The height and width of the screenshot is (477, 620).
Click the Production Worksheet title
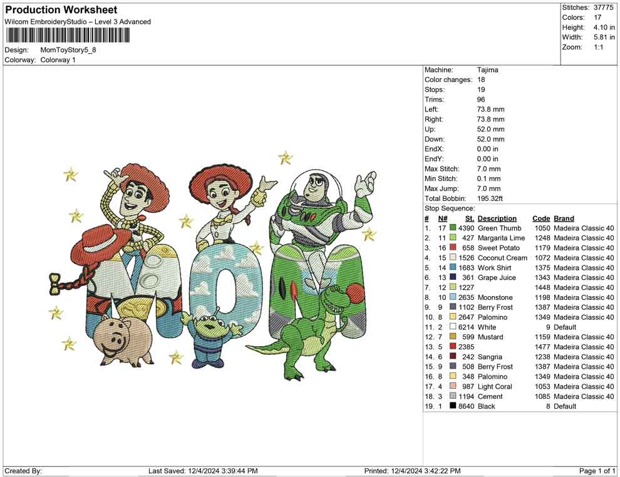[x=61, y=9]
